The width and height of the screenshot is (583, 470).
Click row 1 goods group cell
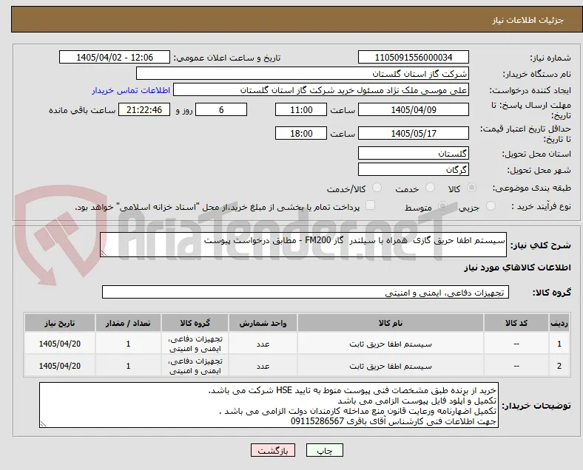click(195, 344)
